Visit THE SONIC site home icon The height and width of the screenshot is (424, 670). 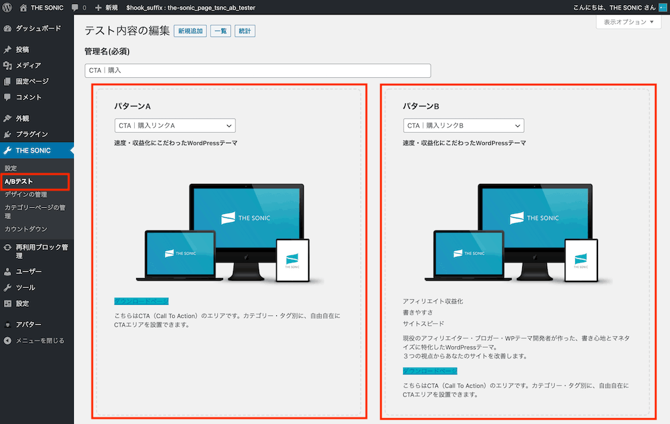[x=23, y=7]
